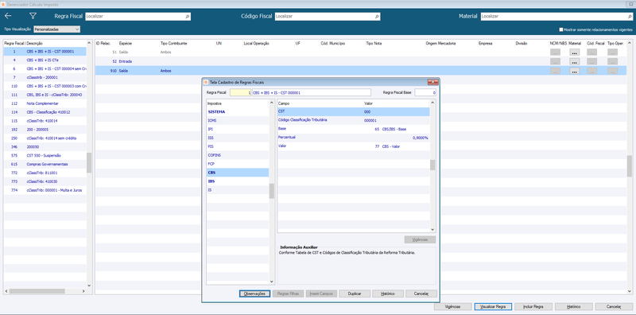Screen dimensions: 636x315
Task: Close the Tela Cadastro de Regras Fiscais dialog
Action: coord(432,82)
